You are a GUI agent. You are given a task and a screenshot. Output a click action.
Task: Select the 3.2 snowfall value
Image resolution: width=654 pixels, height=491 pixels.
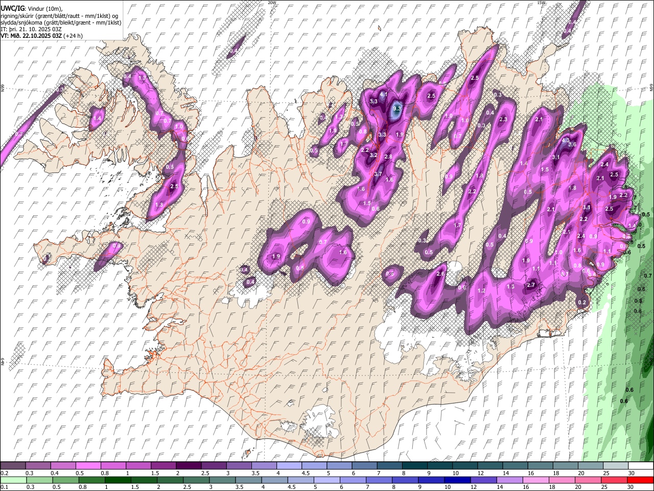[373, 155]
